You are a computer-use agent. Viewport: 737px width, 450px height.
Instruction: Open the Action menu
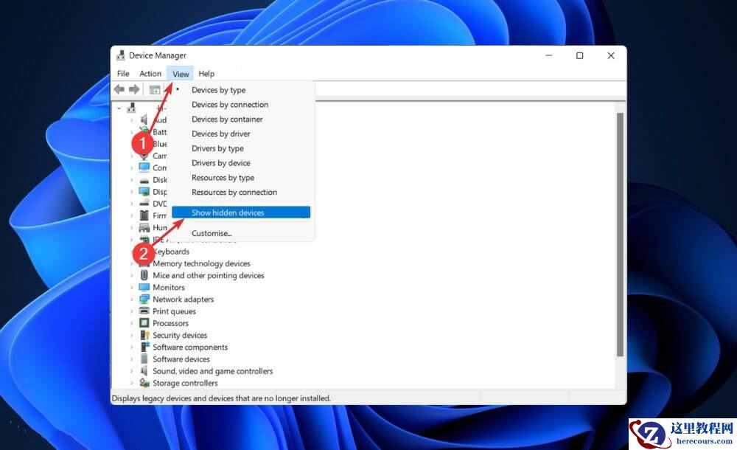[150, 73]
